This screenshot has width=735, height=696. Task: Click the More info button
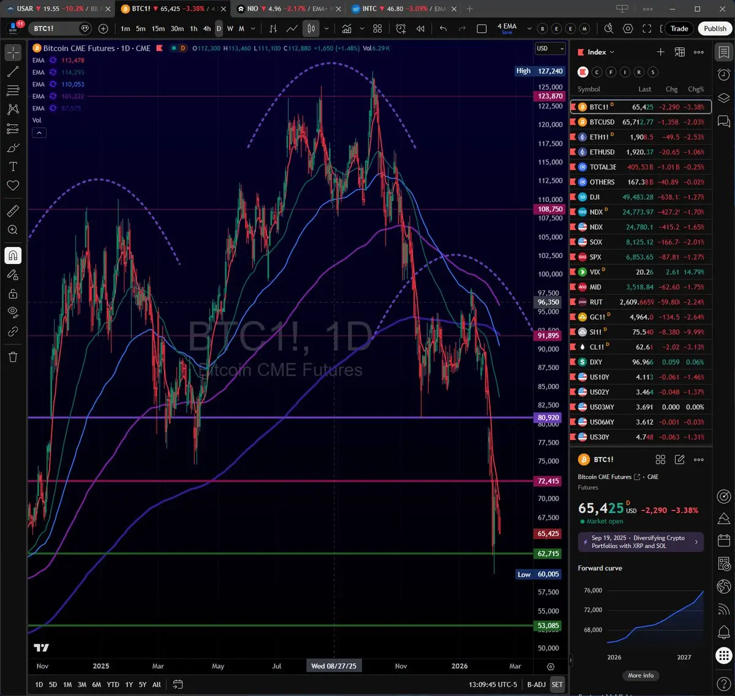641,675
